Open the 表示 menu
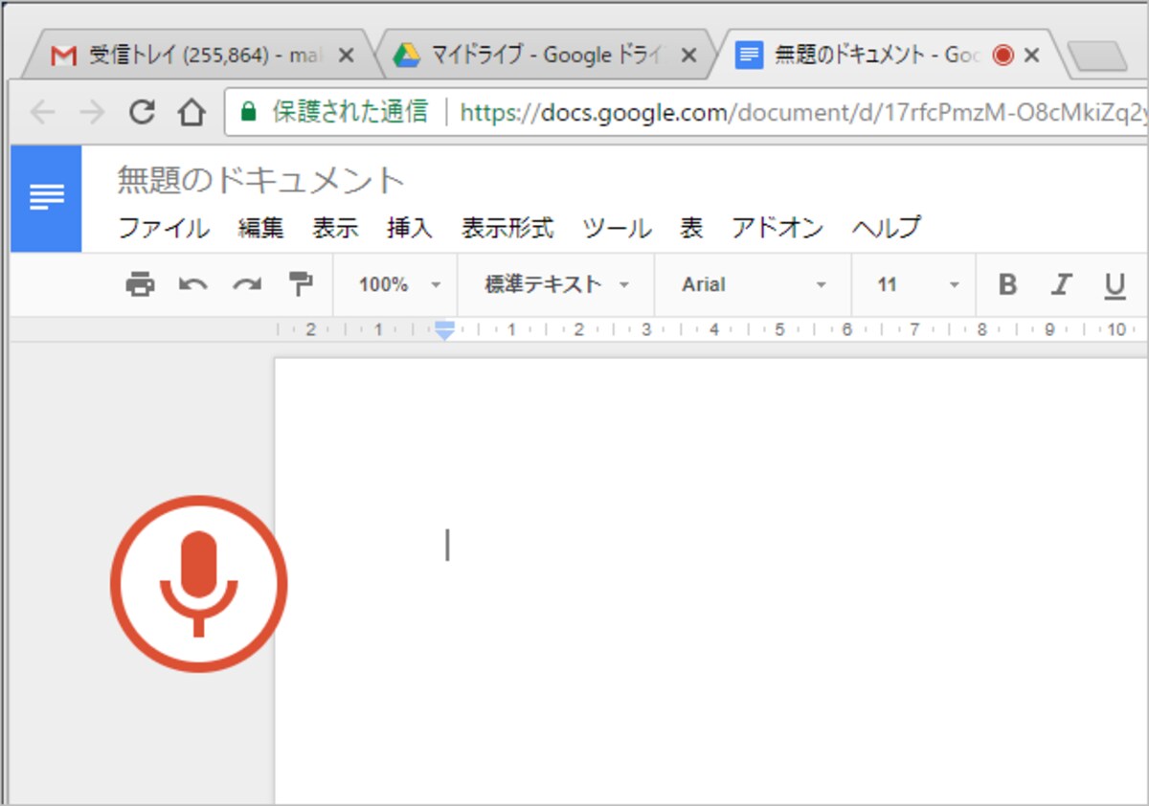The height and width of the screenshot is (806, 1149). [335, 228]
